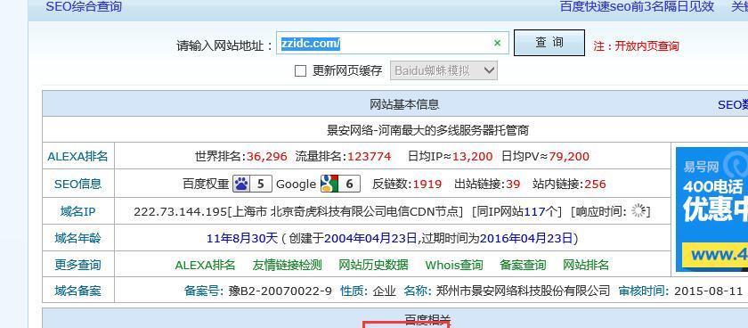This screenshot has width=748, height=328.
Task: Click the response time loading spinner
Action: (x=638, y=211)
